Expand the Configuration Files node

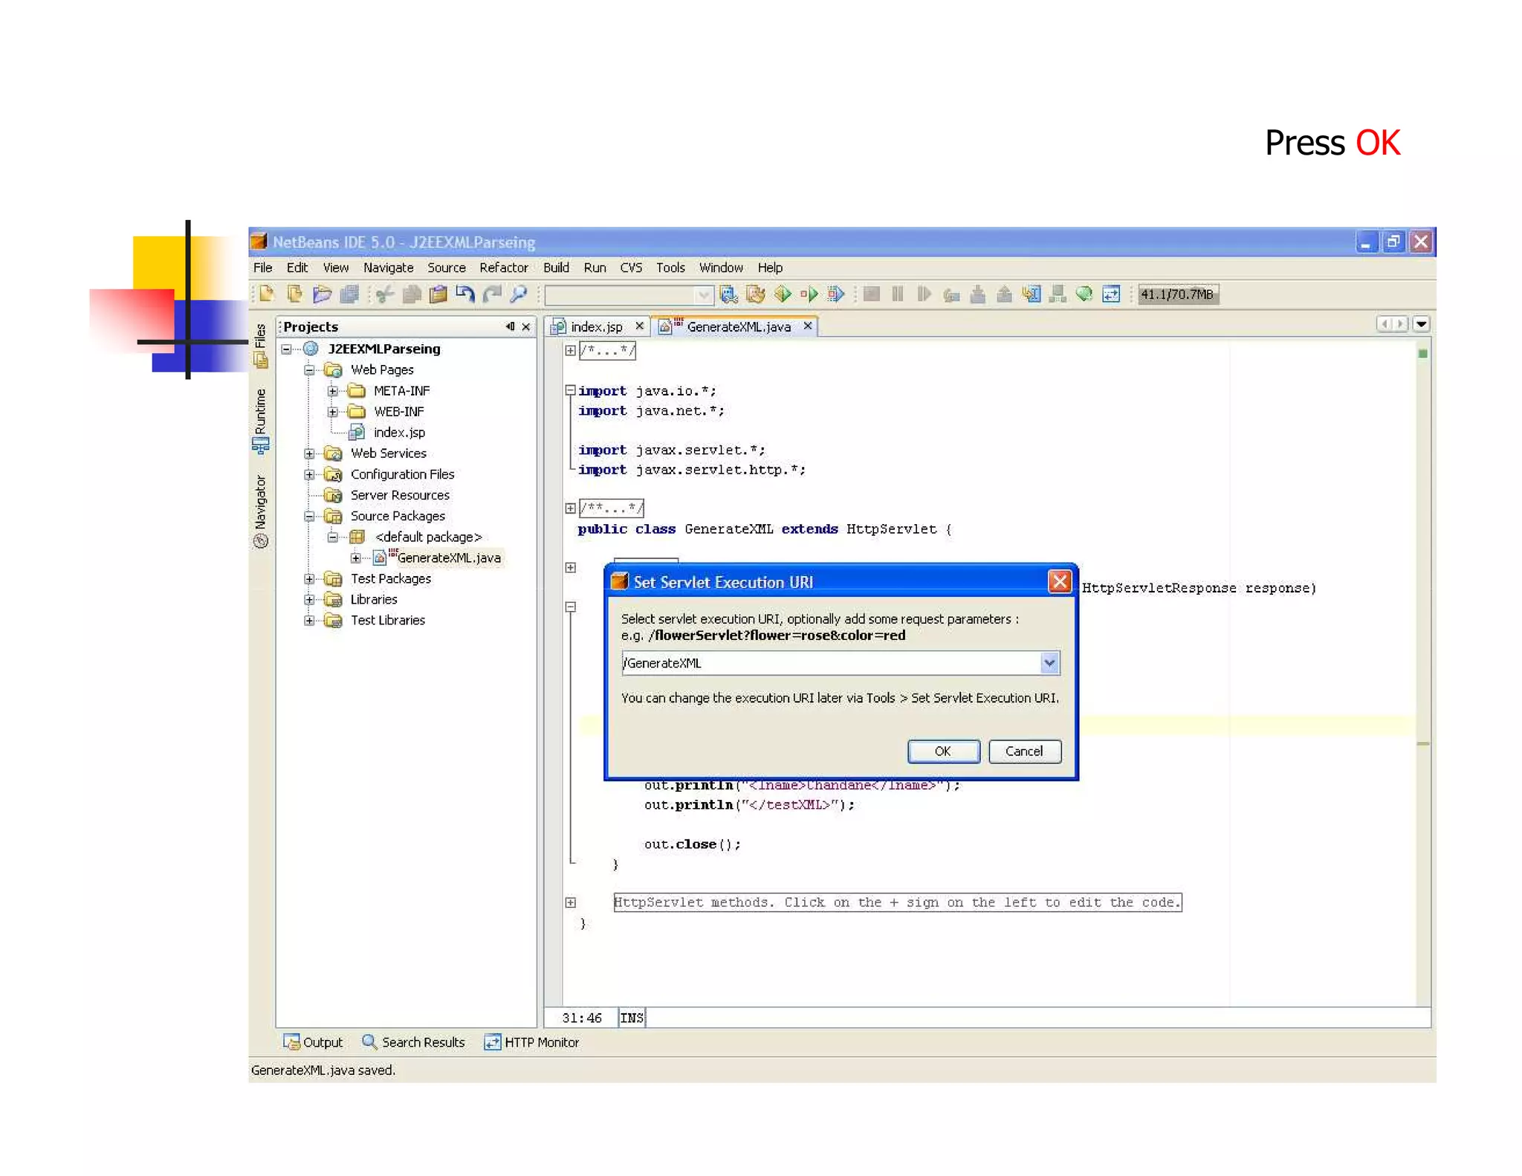coord(310,474)
